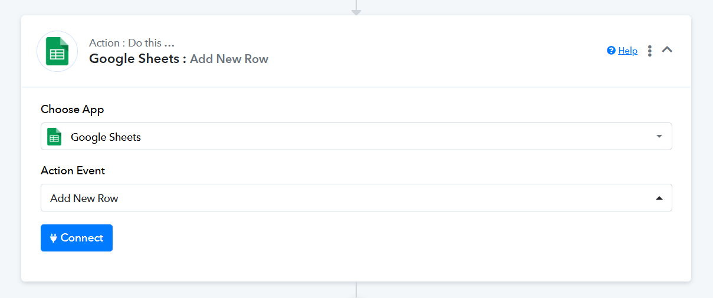Click the connector line below the action card
713x298 pixels.
356,290
